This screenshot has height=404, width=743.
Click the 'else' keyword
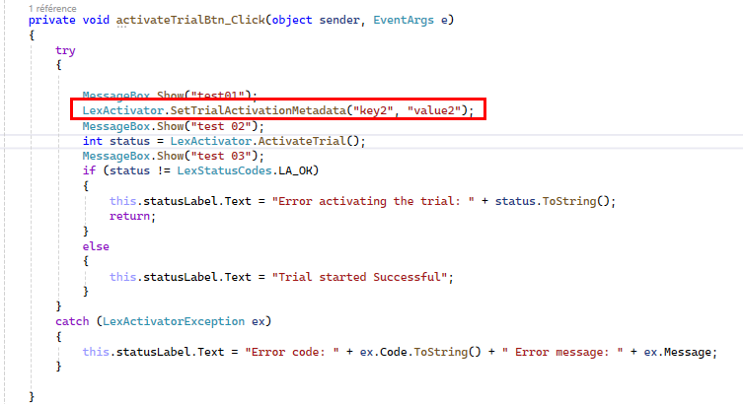(x=96, y=246)
